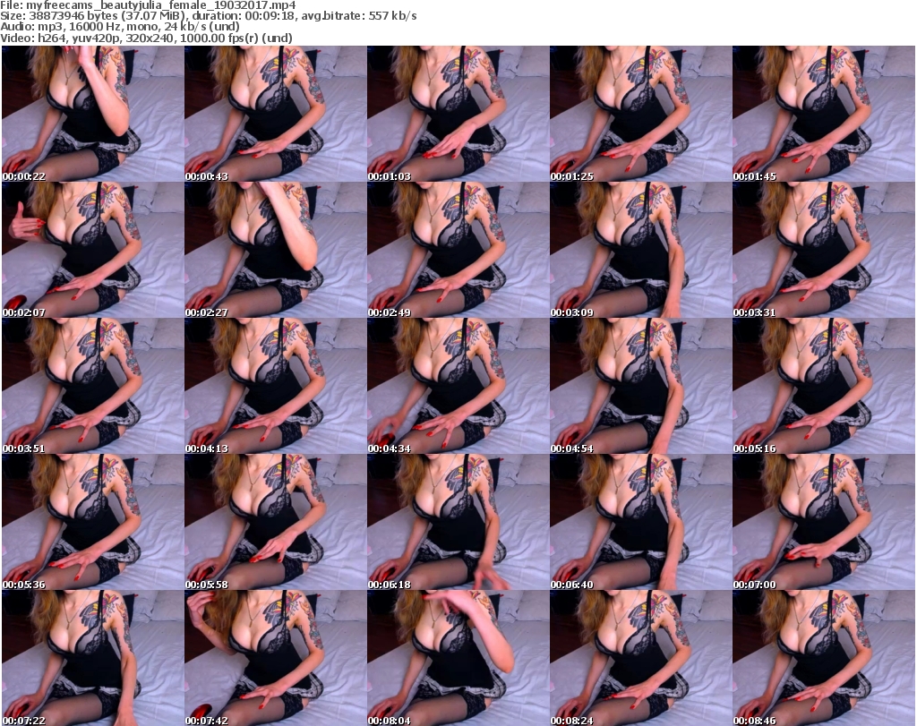
Task: Click the frame captured at 00:04:13
Action: coord(276,387)
